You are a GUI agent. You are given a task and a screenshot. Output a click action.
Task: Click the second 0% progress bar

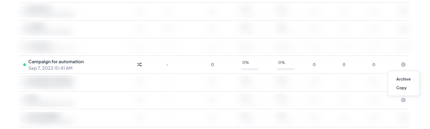pos(286,69)
